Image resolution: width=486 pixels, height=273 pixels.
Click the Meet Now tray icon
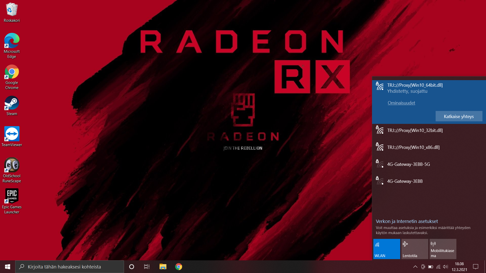click(423, 267)
